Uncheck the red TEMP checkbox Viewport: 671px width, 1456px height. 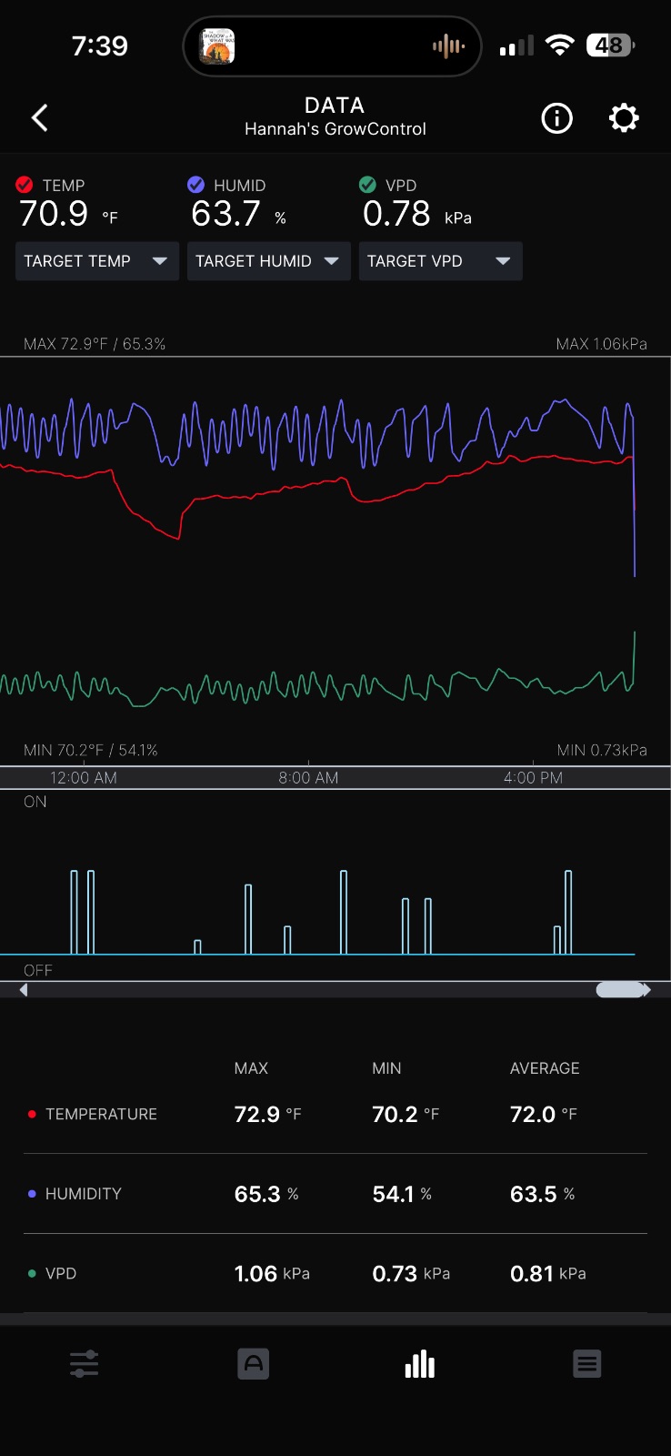25,185
